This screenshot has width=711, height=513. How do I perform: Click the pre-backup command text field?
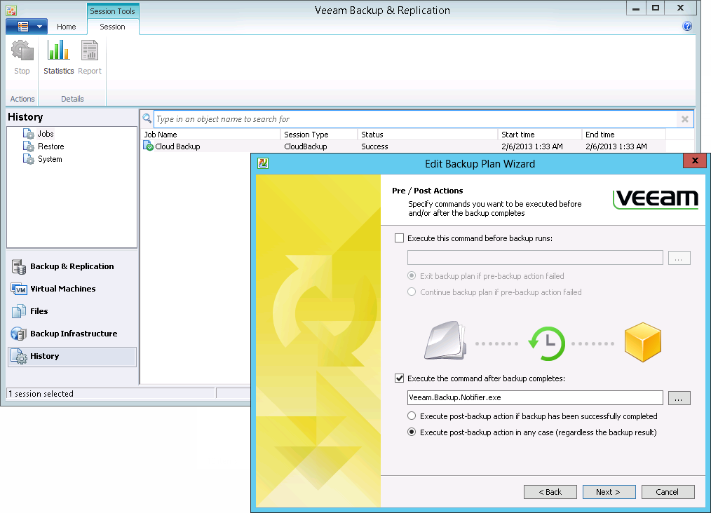pyautogui.click(x=535, y=257)
